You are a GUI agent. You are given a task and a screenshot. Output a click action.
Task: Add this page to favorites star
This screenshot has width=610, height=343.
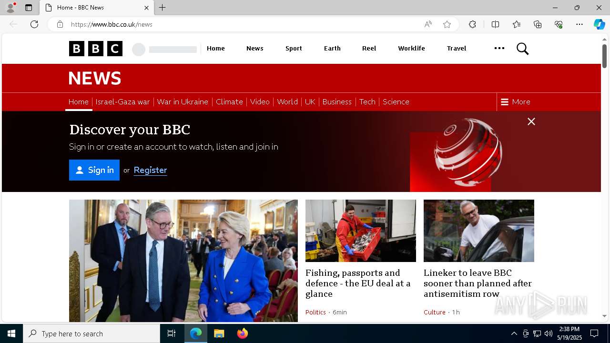click(x=447, y=24)
